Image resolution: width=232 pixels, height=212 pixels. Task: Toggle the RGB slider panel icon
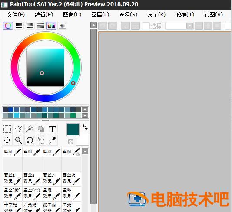pos(19,26)
